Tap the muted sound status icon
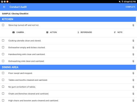The image size is (137, 102). (x=120, y=2)
